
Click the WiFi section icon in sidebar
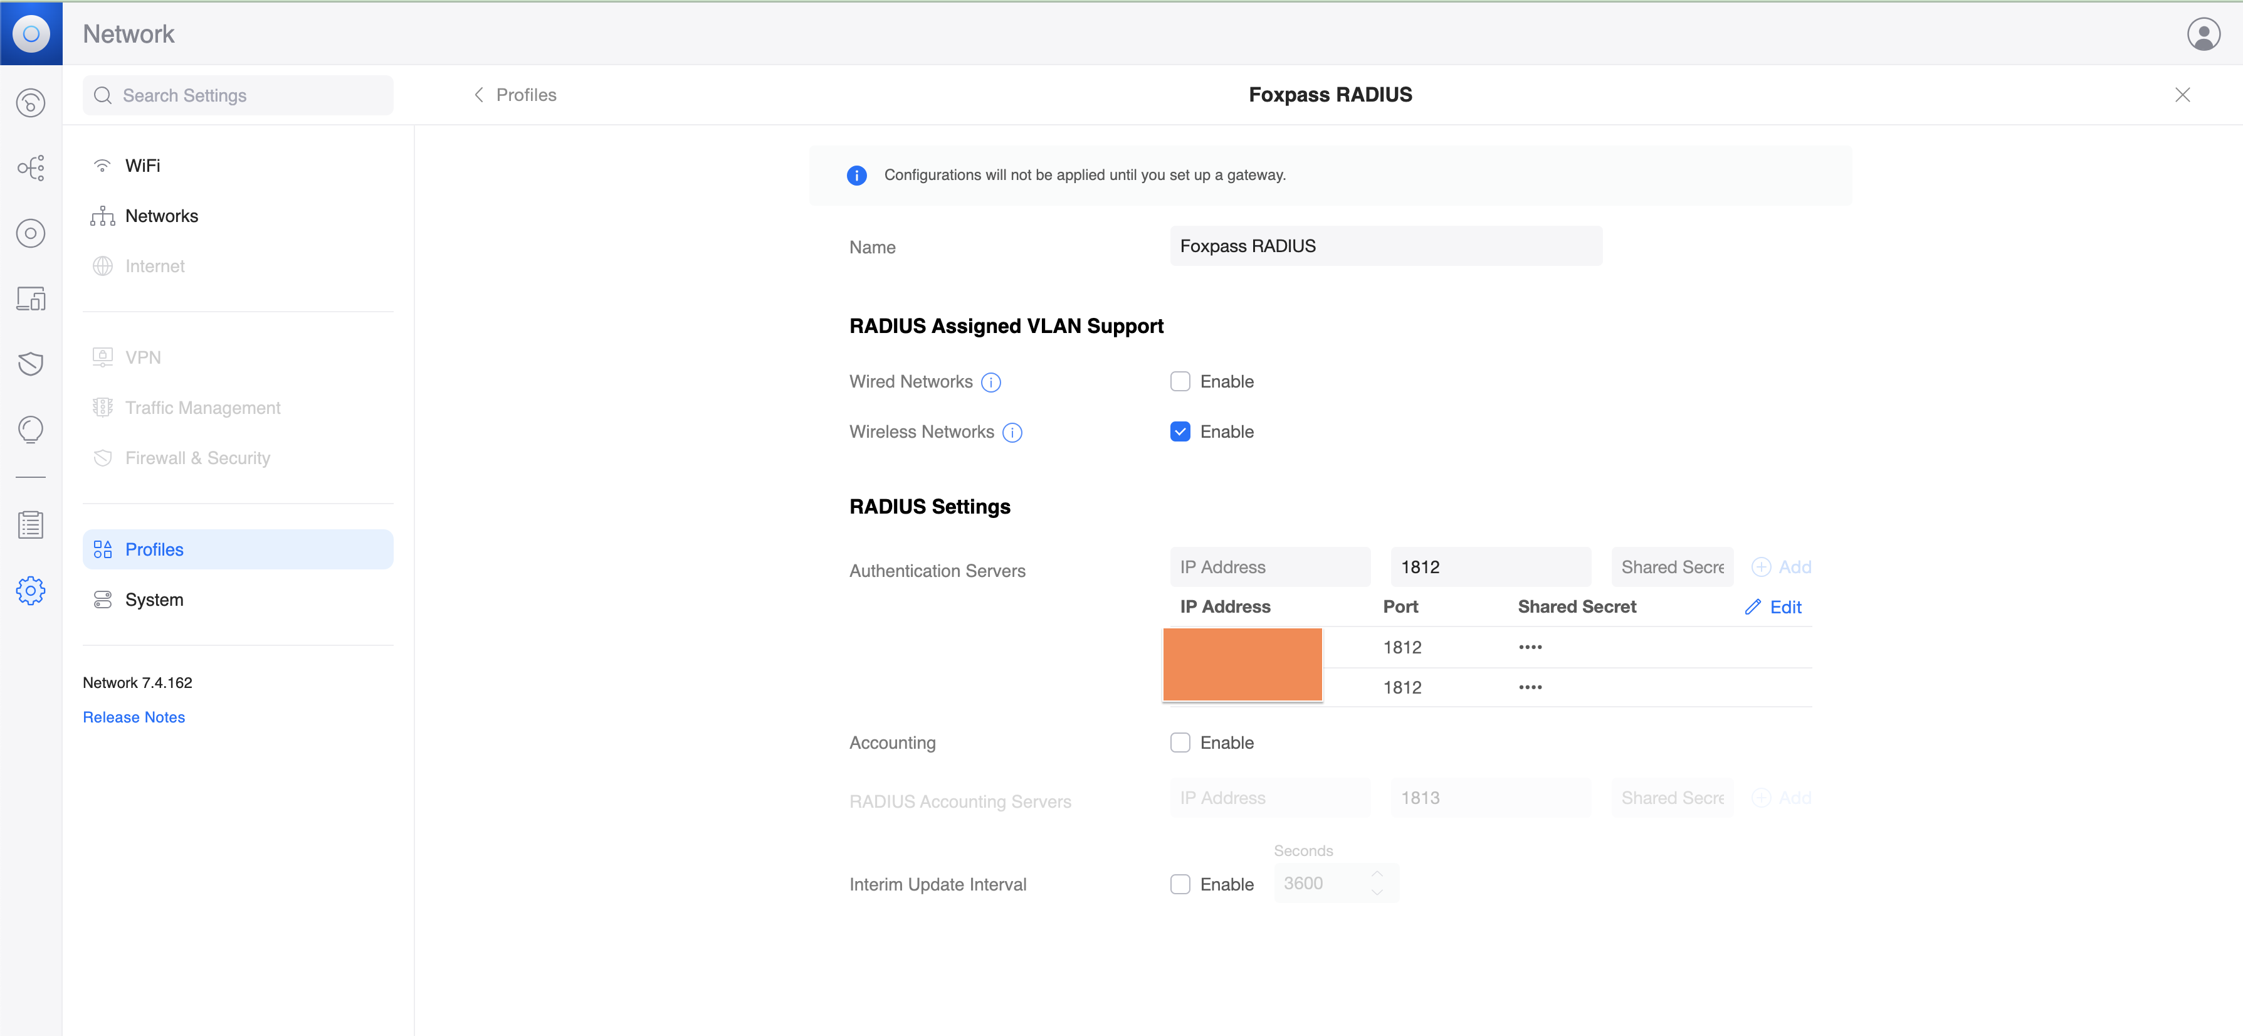100,164
